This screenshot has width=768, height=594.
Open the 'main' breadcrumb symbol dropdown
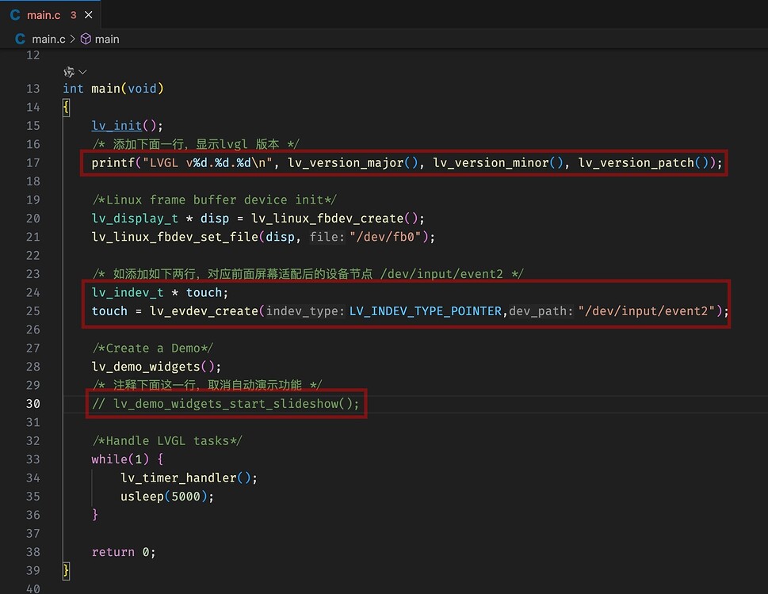point(107,38)
